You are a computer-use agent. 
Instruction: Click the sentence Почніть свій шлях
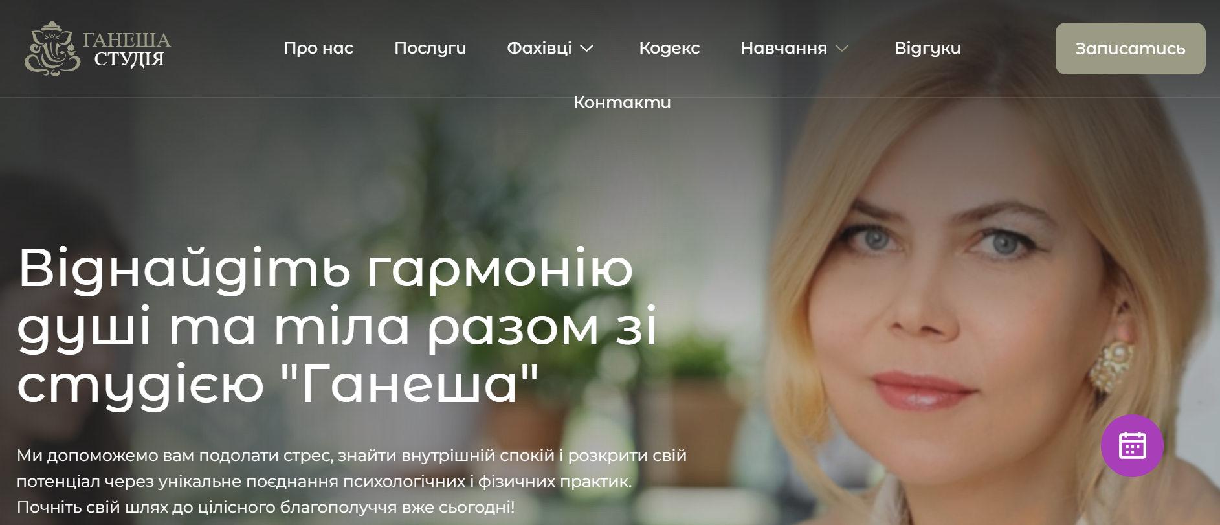(266, 507)
